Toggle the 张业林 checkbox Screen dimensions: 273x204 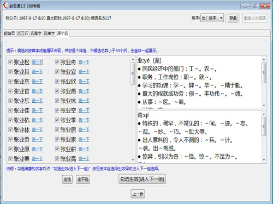tap(10, 129)
